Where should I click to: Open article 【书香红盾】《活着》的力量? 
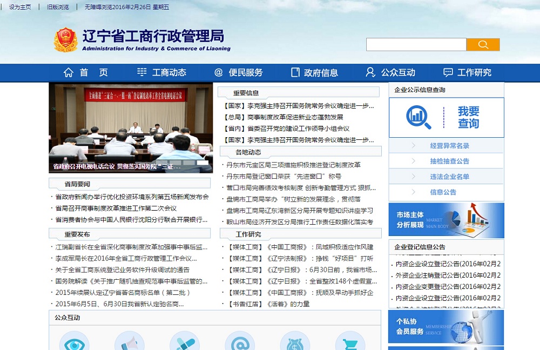point(269,304)
